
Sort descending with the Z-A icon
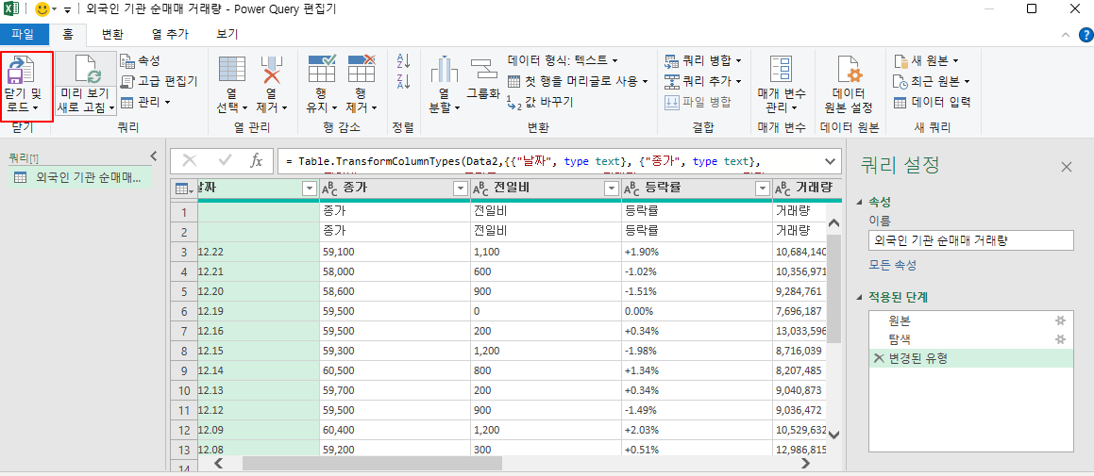[x=403, y=81]
